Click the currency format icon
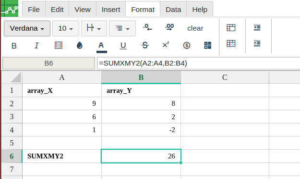The height and width of the screenshot is (179, 300). coord(187,45)
